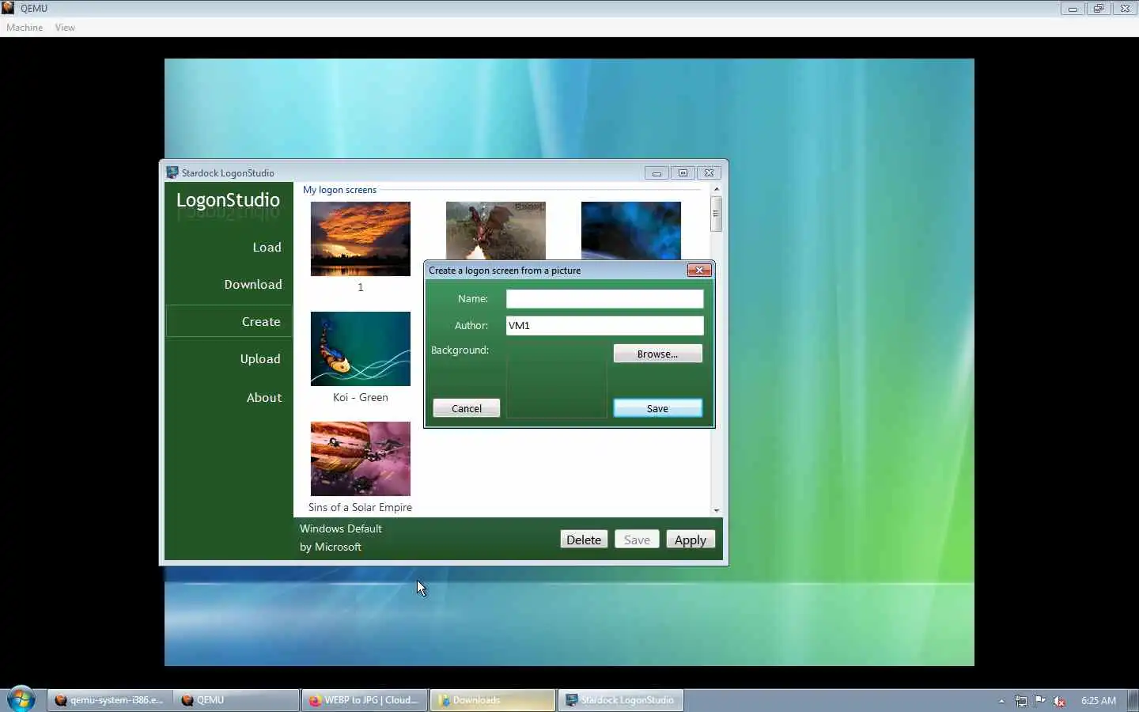Open the Downloads folder taskbar item
1139x712 pixels.
click(492, 700)
